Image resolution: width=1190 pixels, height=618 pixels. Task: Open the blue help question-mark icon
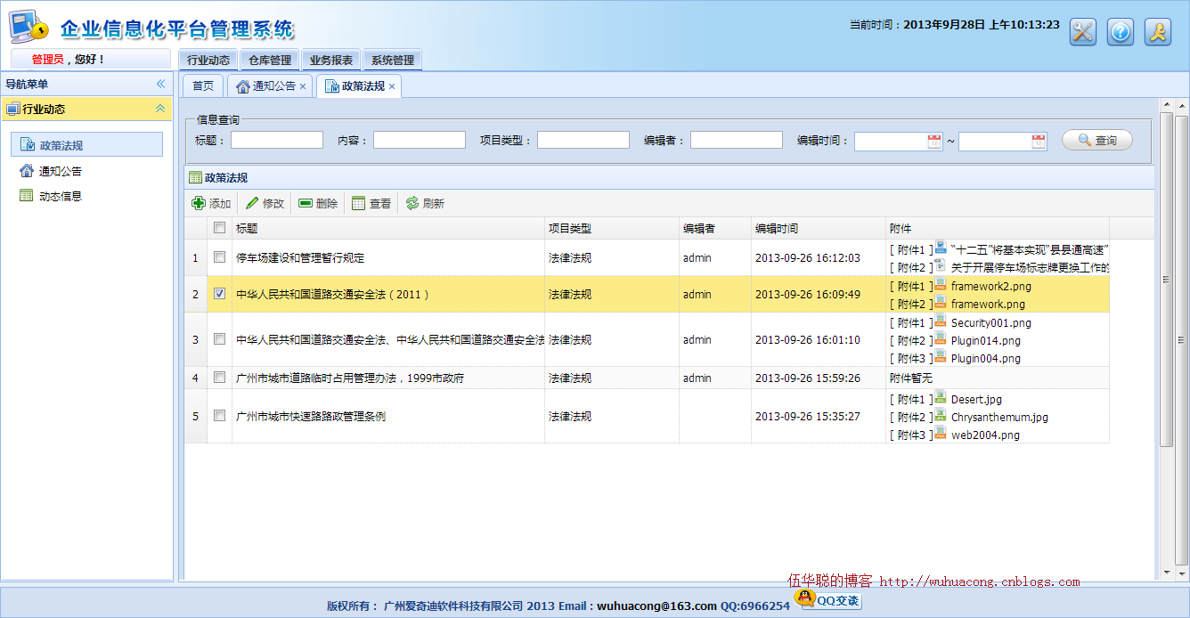click(x=1121, y=32)
